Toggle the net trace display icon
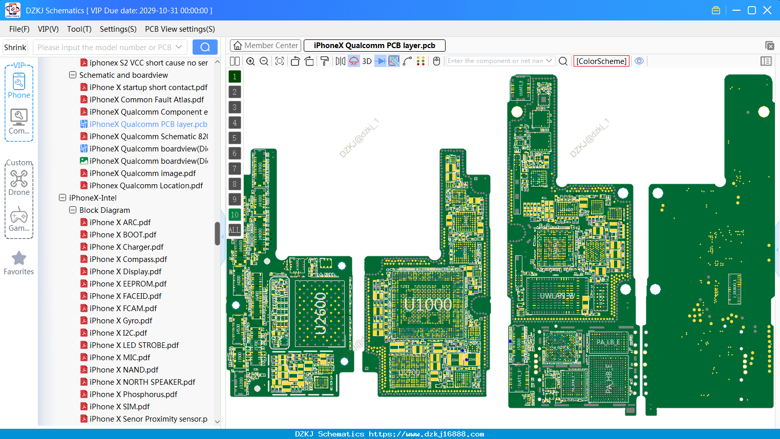Viewport: 780px width, 439px height. click(394, 61)
